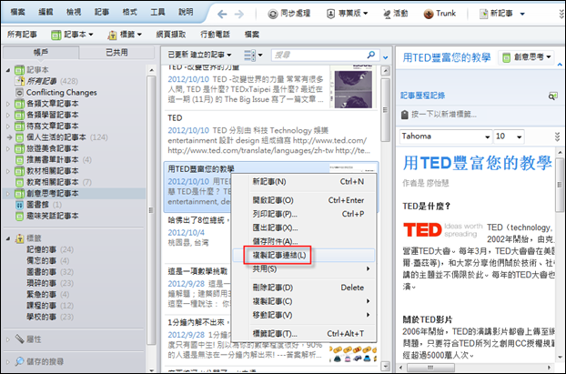Select the 記憶的事 tag
This screenshot has height=374, width=566.
[x=42, y=249]
